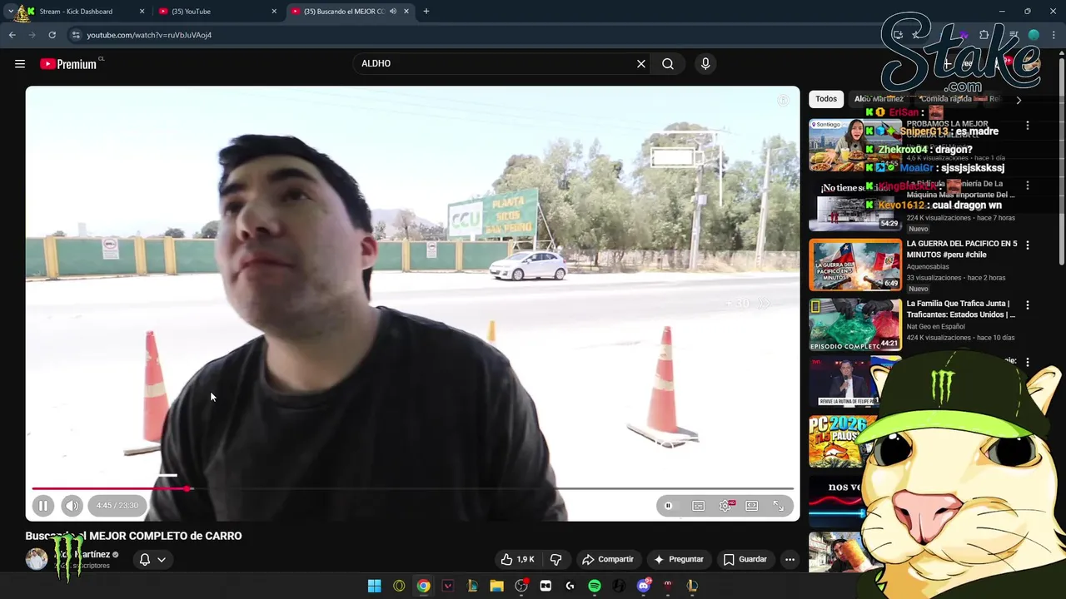Open the YouTube hamburger guide menu
The height and width of the screenshot is (599, 1066).
click(20, 64)
